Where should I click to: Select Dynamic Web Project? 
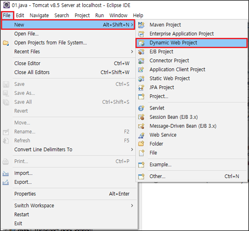click(x=191, y=43)
